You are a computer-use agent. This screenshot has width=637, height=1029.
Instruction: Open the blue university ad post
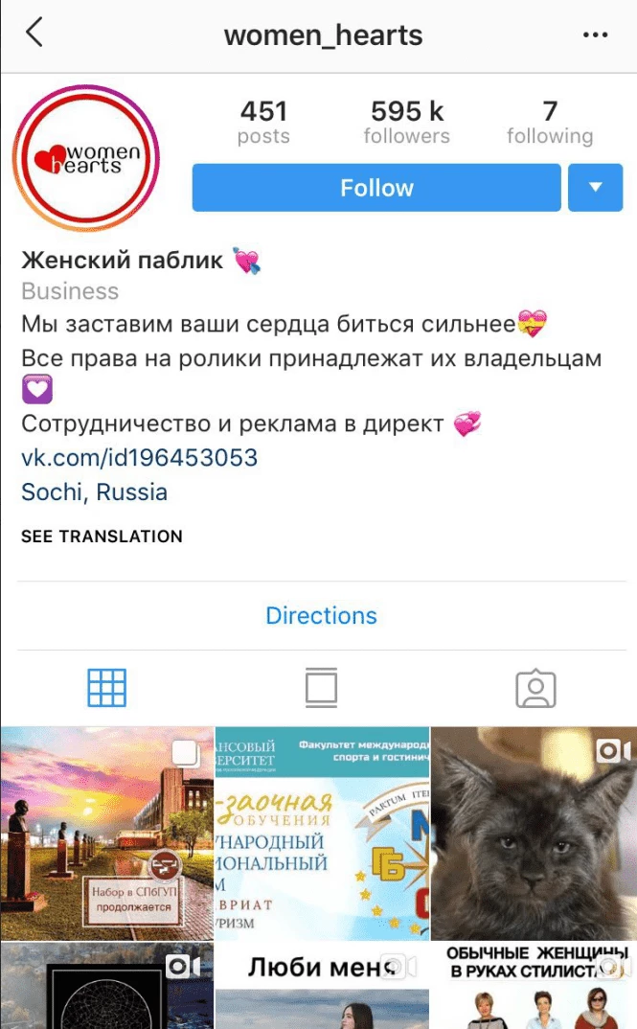[322, 833]
